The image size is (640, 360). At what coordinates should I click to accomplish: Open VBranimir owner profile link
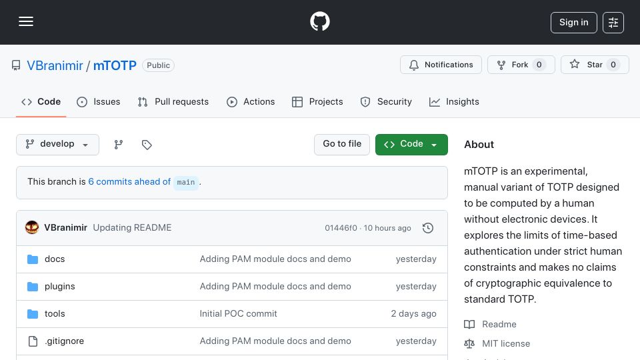(x=55, y=65)
